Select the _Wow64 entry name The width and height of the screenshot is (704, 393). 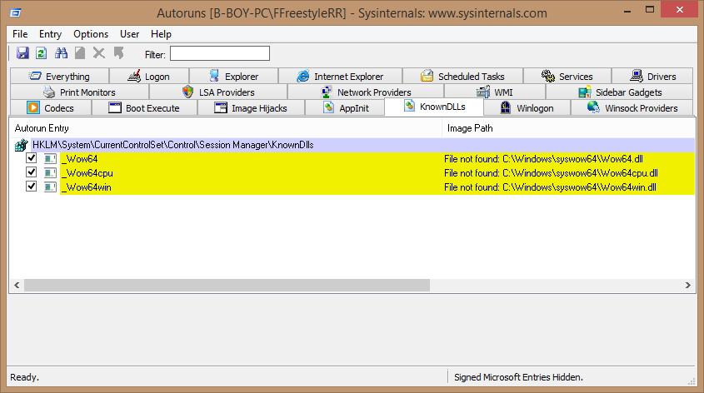(79, 159)
